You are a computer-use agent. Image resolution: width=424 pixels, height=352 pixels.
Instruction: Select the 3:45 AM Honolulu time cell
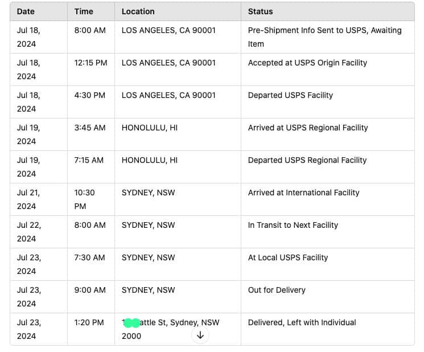click(90, 128)
